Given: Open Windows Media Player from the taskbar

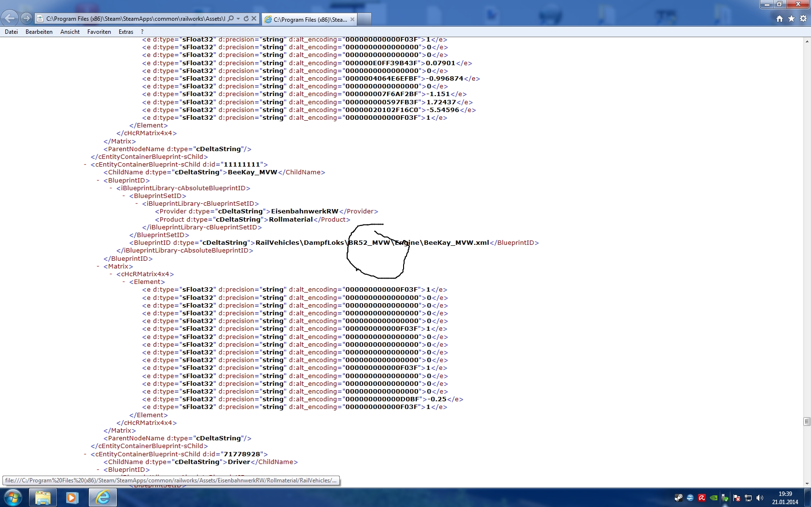Looking at the screenshot, I should pos(72,498).
